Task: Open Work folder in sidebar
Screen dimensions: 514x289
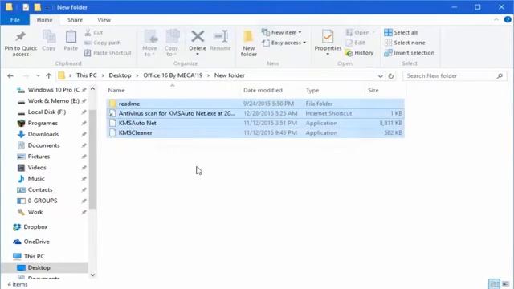Action: (31, 212)
